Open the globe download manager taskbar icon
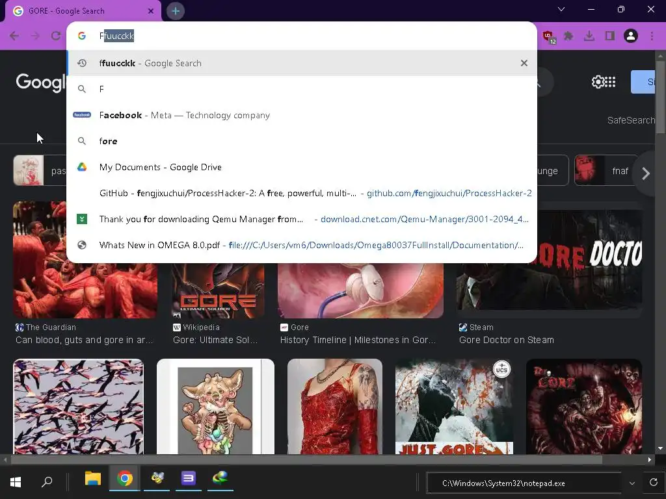The image size is (666, 499). point(220,479)
